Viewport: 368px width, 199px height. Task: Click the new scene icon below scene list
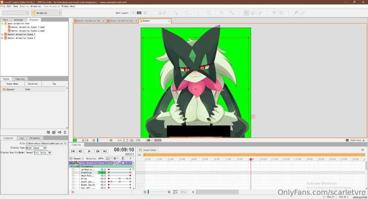pos(48,132)
